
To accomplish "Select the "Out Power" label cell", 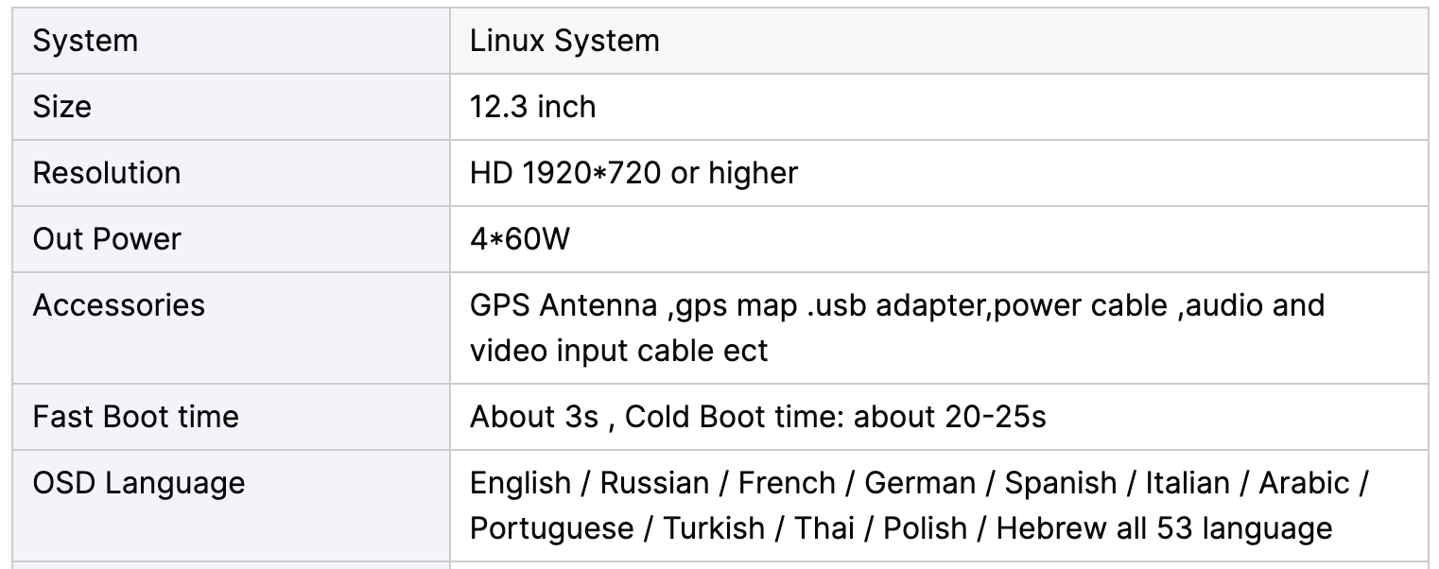I will [x=106, y=239].
